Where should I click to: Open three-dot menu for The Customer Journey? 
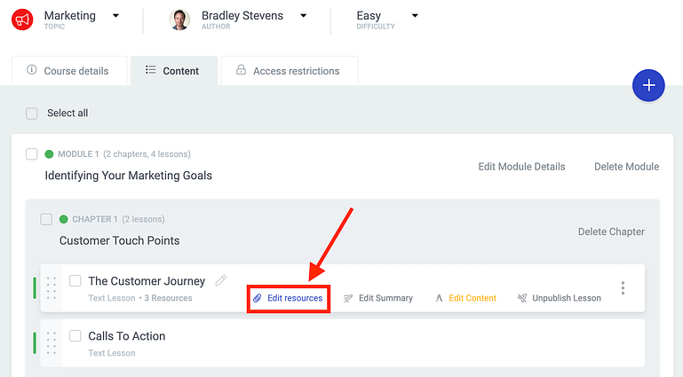(x=623, y=288)
